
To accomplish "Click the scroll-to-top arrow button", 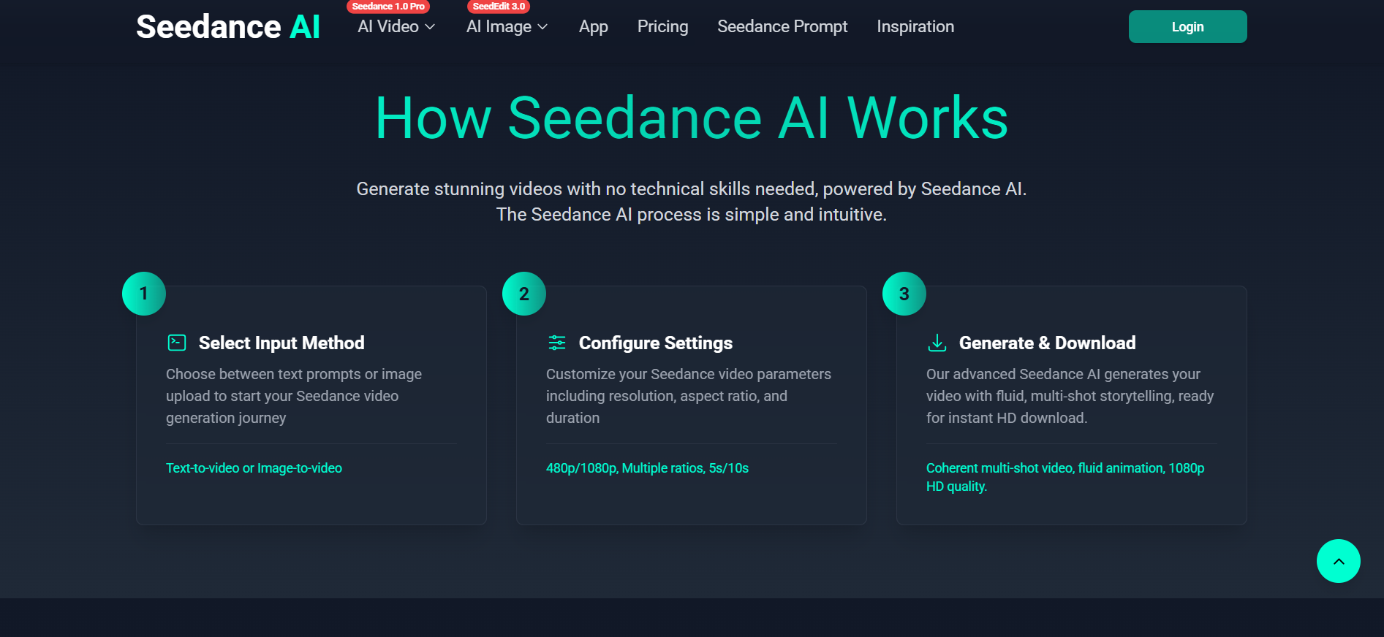I will (1338, 561).
